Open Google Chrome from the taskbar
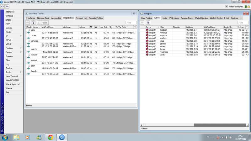The height and width of the screenshot is (141, 251). point(51,137)
